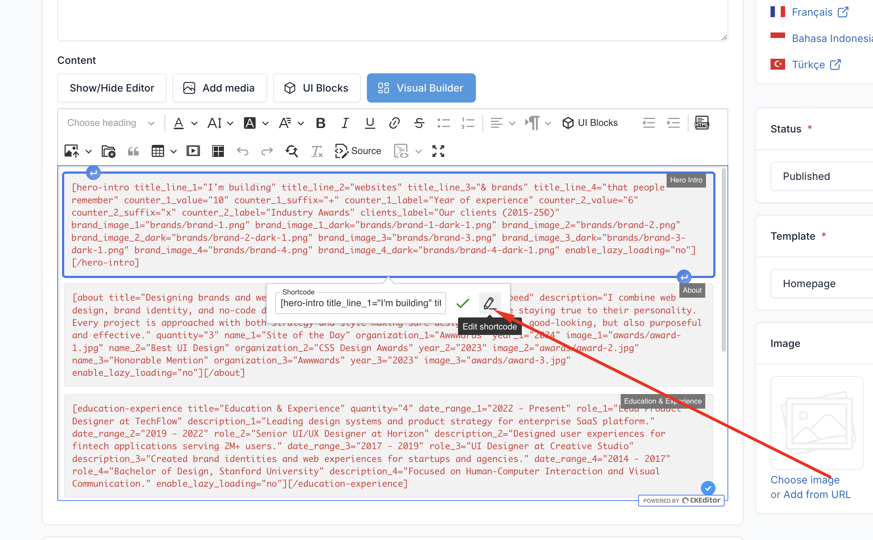Open UI Blocks in editor toolbar
The image size is (873, 540).
pos(590,123)
